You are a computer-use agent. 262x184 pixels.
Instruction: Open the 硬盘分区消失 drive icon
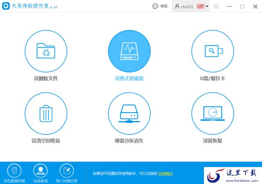click(129, 114)
